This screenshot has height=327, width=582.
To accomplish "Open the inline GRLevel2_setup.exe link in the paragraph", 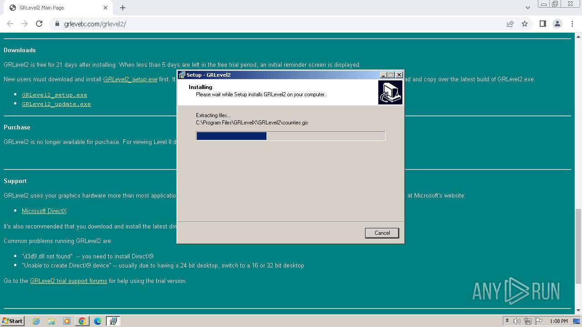I will point(130,79).
